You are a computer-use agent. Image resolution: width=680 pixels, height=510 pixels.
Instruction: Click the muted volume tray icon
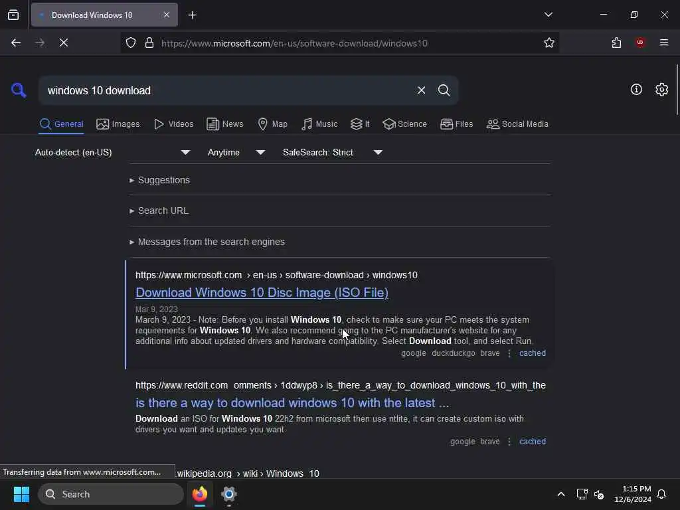tap(599, 494)
